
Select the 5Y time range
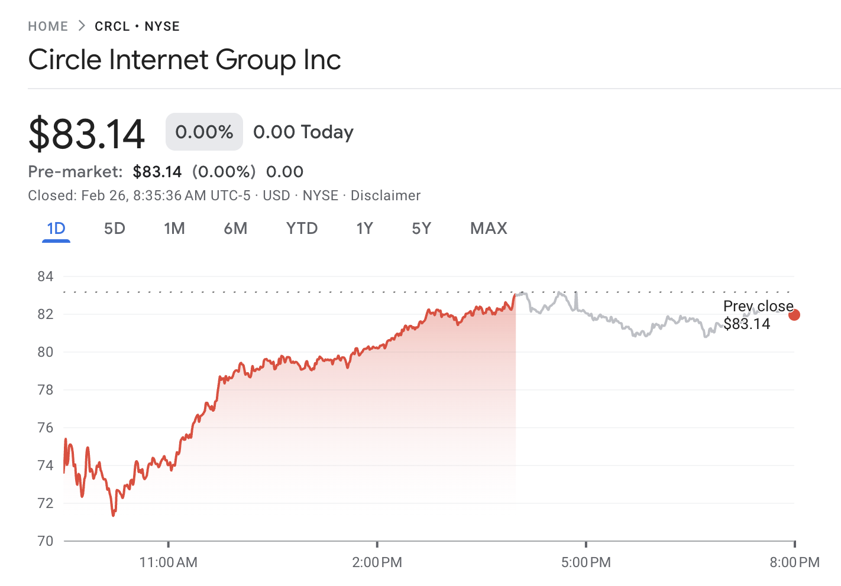pos(421,229)
